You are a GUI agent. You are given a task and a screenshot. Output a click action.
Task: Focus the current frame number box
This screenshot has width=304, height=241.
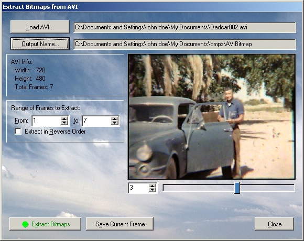click(x=138, y=188)
